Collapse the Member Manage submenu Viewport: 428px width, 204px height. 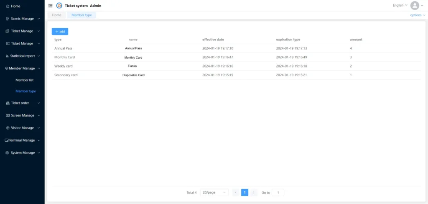(22, 68)
